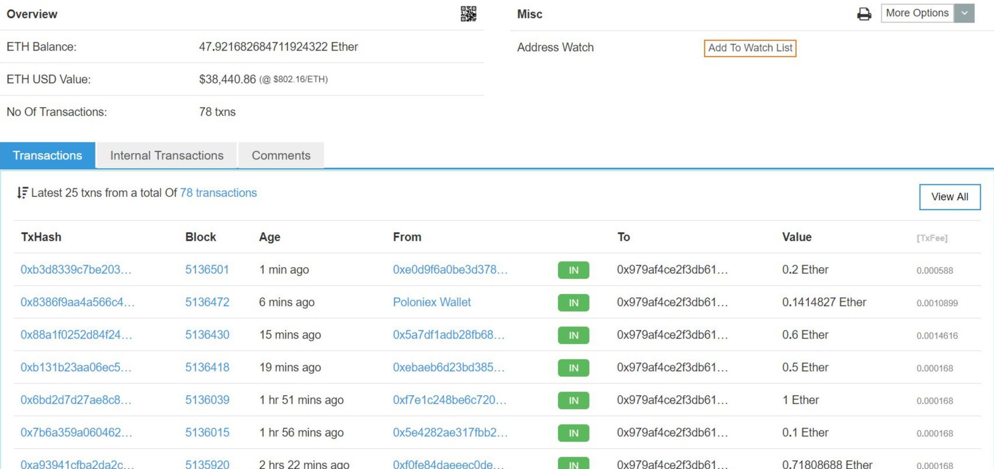Screen dimensions: 994x469
Task: Open the Comments tab
Action: (281, 155)
